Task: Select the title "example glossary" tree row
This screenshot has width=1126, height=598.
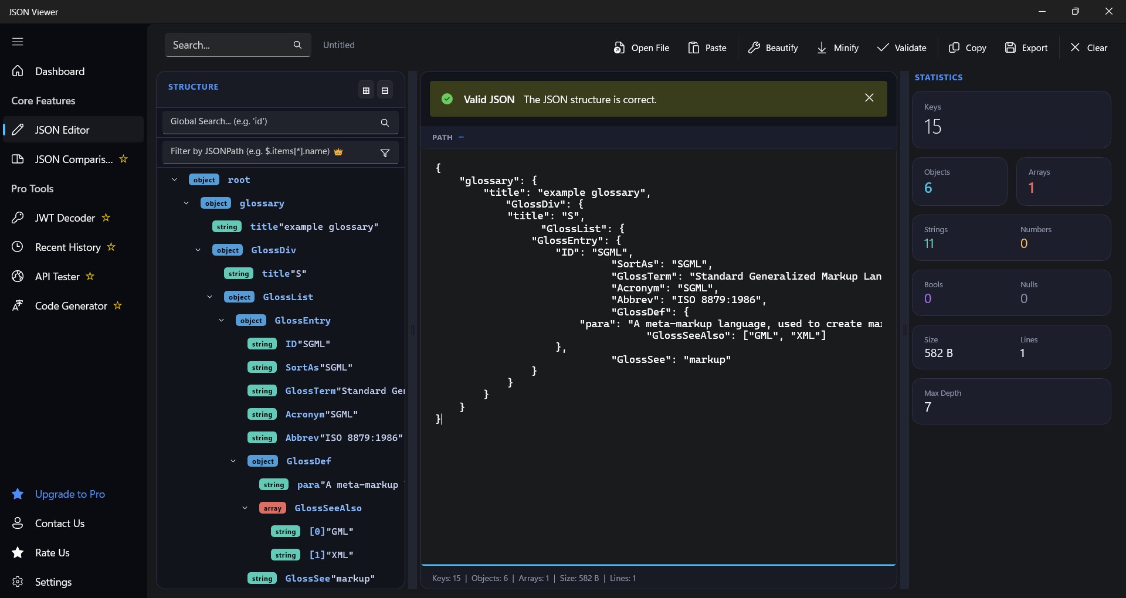Action: click(x=296, y=226)
